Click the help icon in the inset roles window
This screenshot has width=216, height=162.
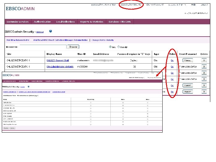[28, 86]
